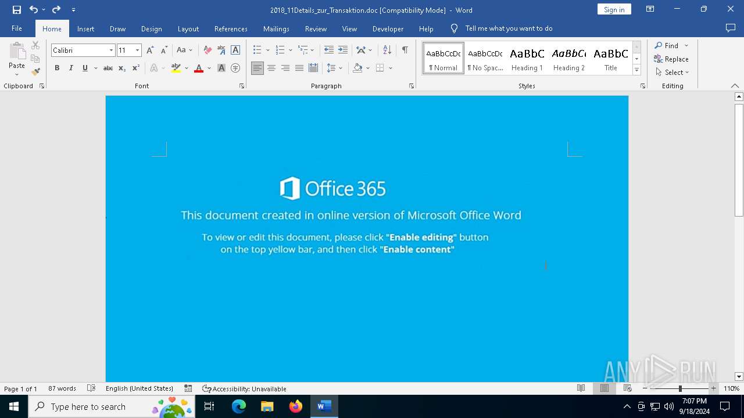Click the Undo arrow icon
The image size is (744, 418).
[x=34, y=10]
